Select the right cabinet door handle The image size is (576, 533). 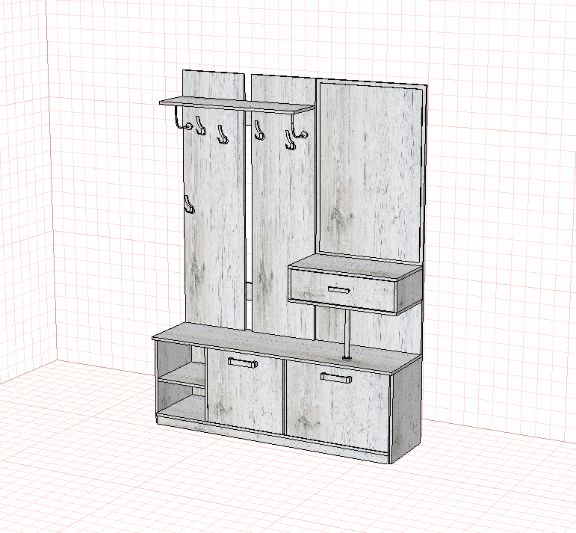click(335, 378)
